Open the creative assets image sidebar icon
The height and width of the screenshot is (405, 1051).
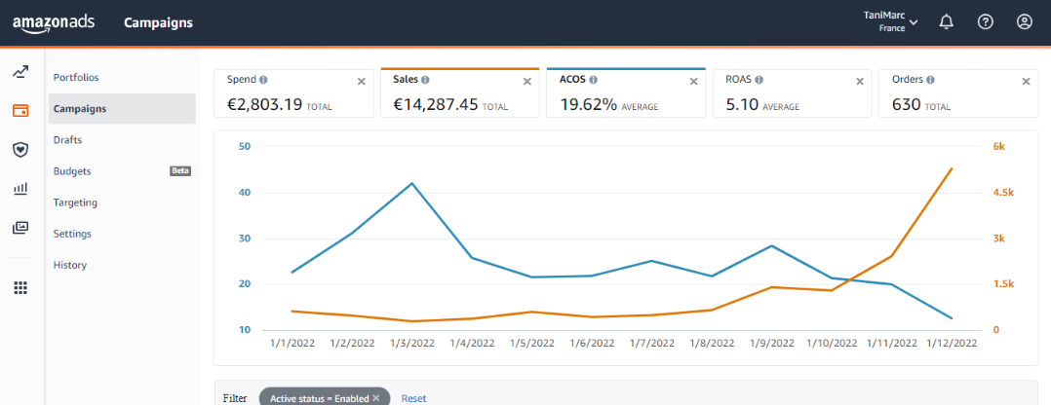pos(20,228)
